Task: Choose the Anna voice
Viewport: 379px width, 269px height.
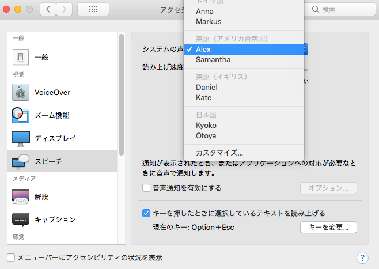Action: pyautogui.click(x=244, y=12)
